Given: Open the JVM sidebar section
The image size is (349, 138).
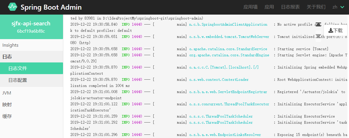Looking at the screenshot, I should tap(31, 93).
